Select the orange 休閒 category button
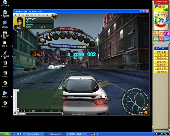 pos(156,33)
